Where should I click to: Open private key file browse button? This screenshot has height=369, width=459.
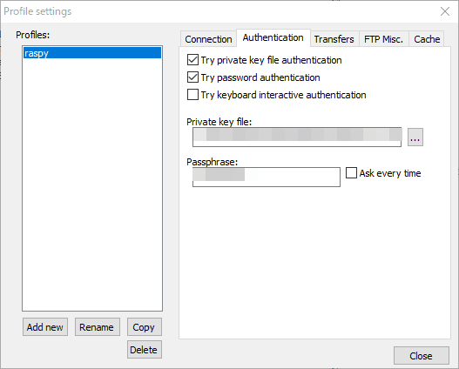415,138
